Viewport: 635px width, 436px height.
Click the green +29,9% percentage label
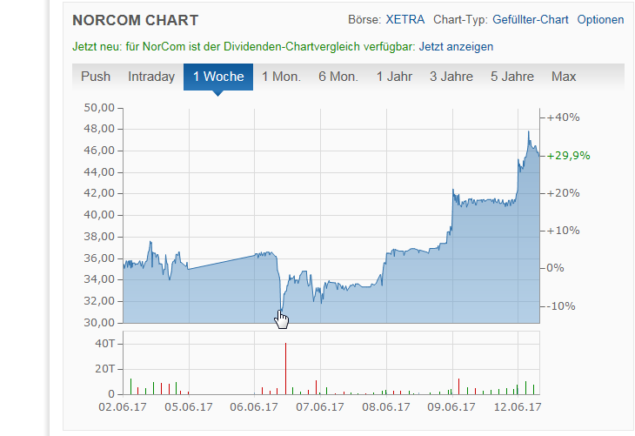click(569, 156)
